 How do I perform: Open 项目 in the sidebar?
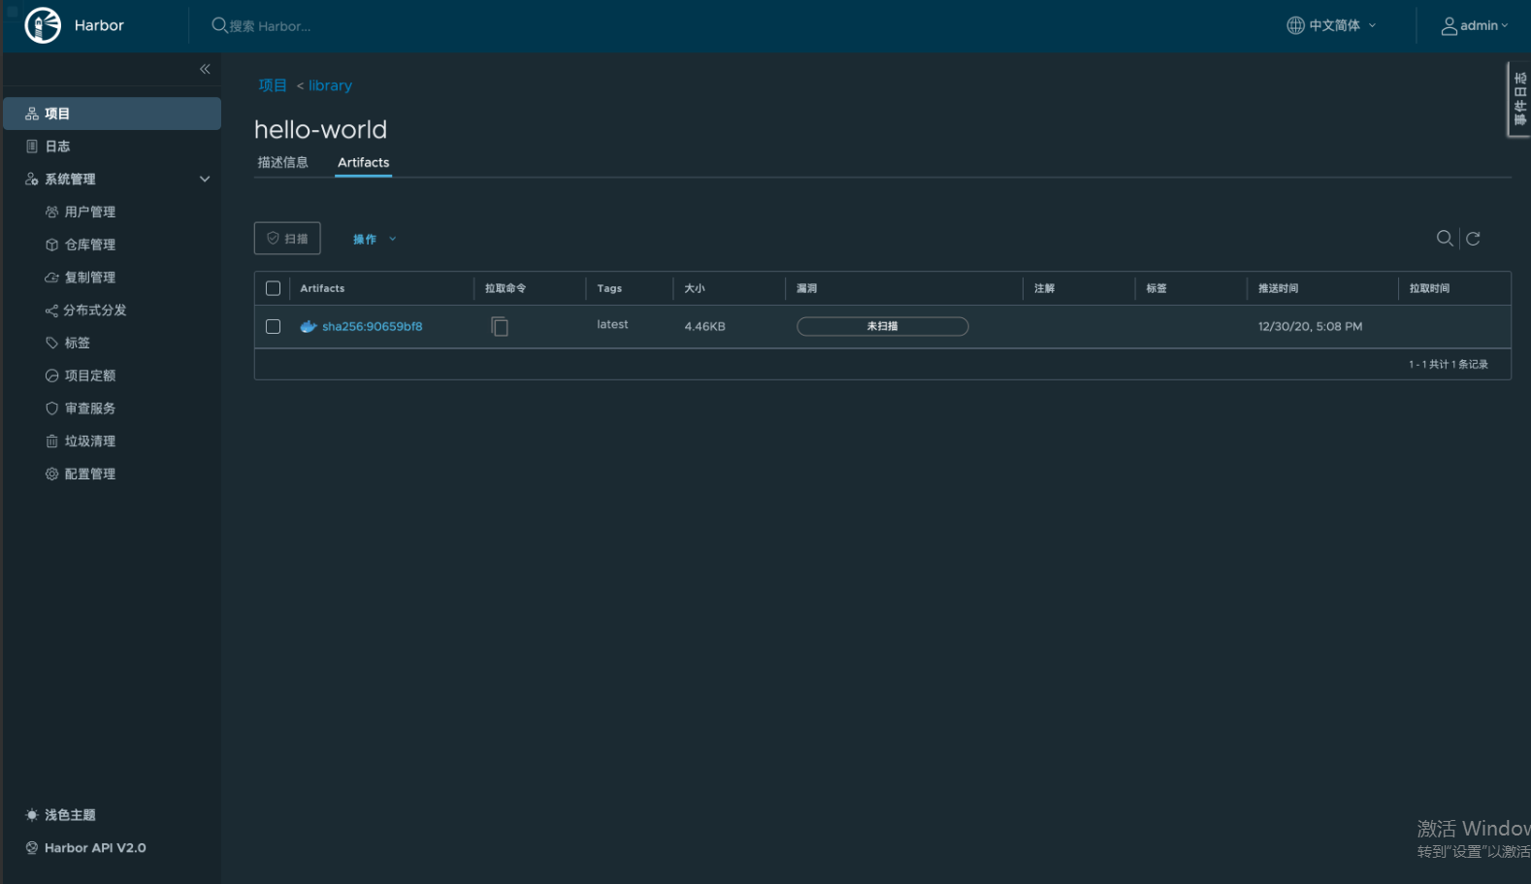(x=113, y=114)
